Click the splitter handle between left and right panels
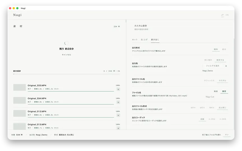This screenshot has height=151, width=242. 126,21
